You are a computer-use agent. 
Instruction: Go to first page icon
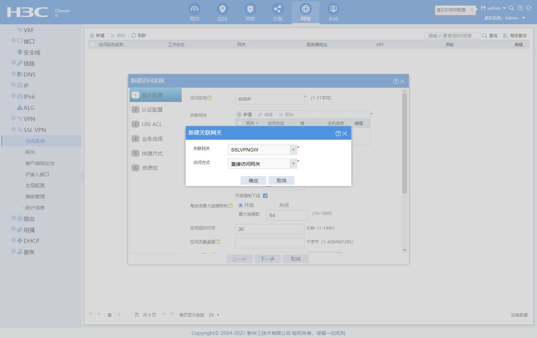[91, 314]
